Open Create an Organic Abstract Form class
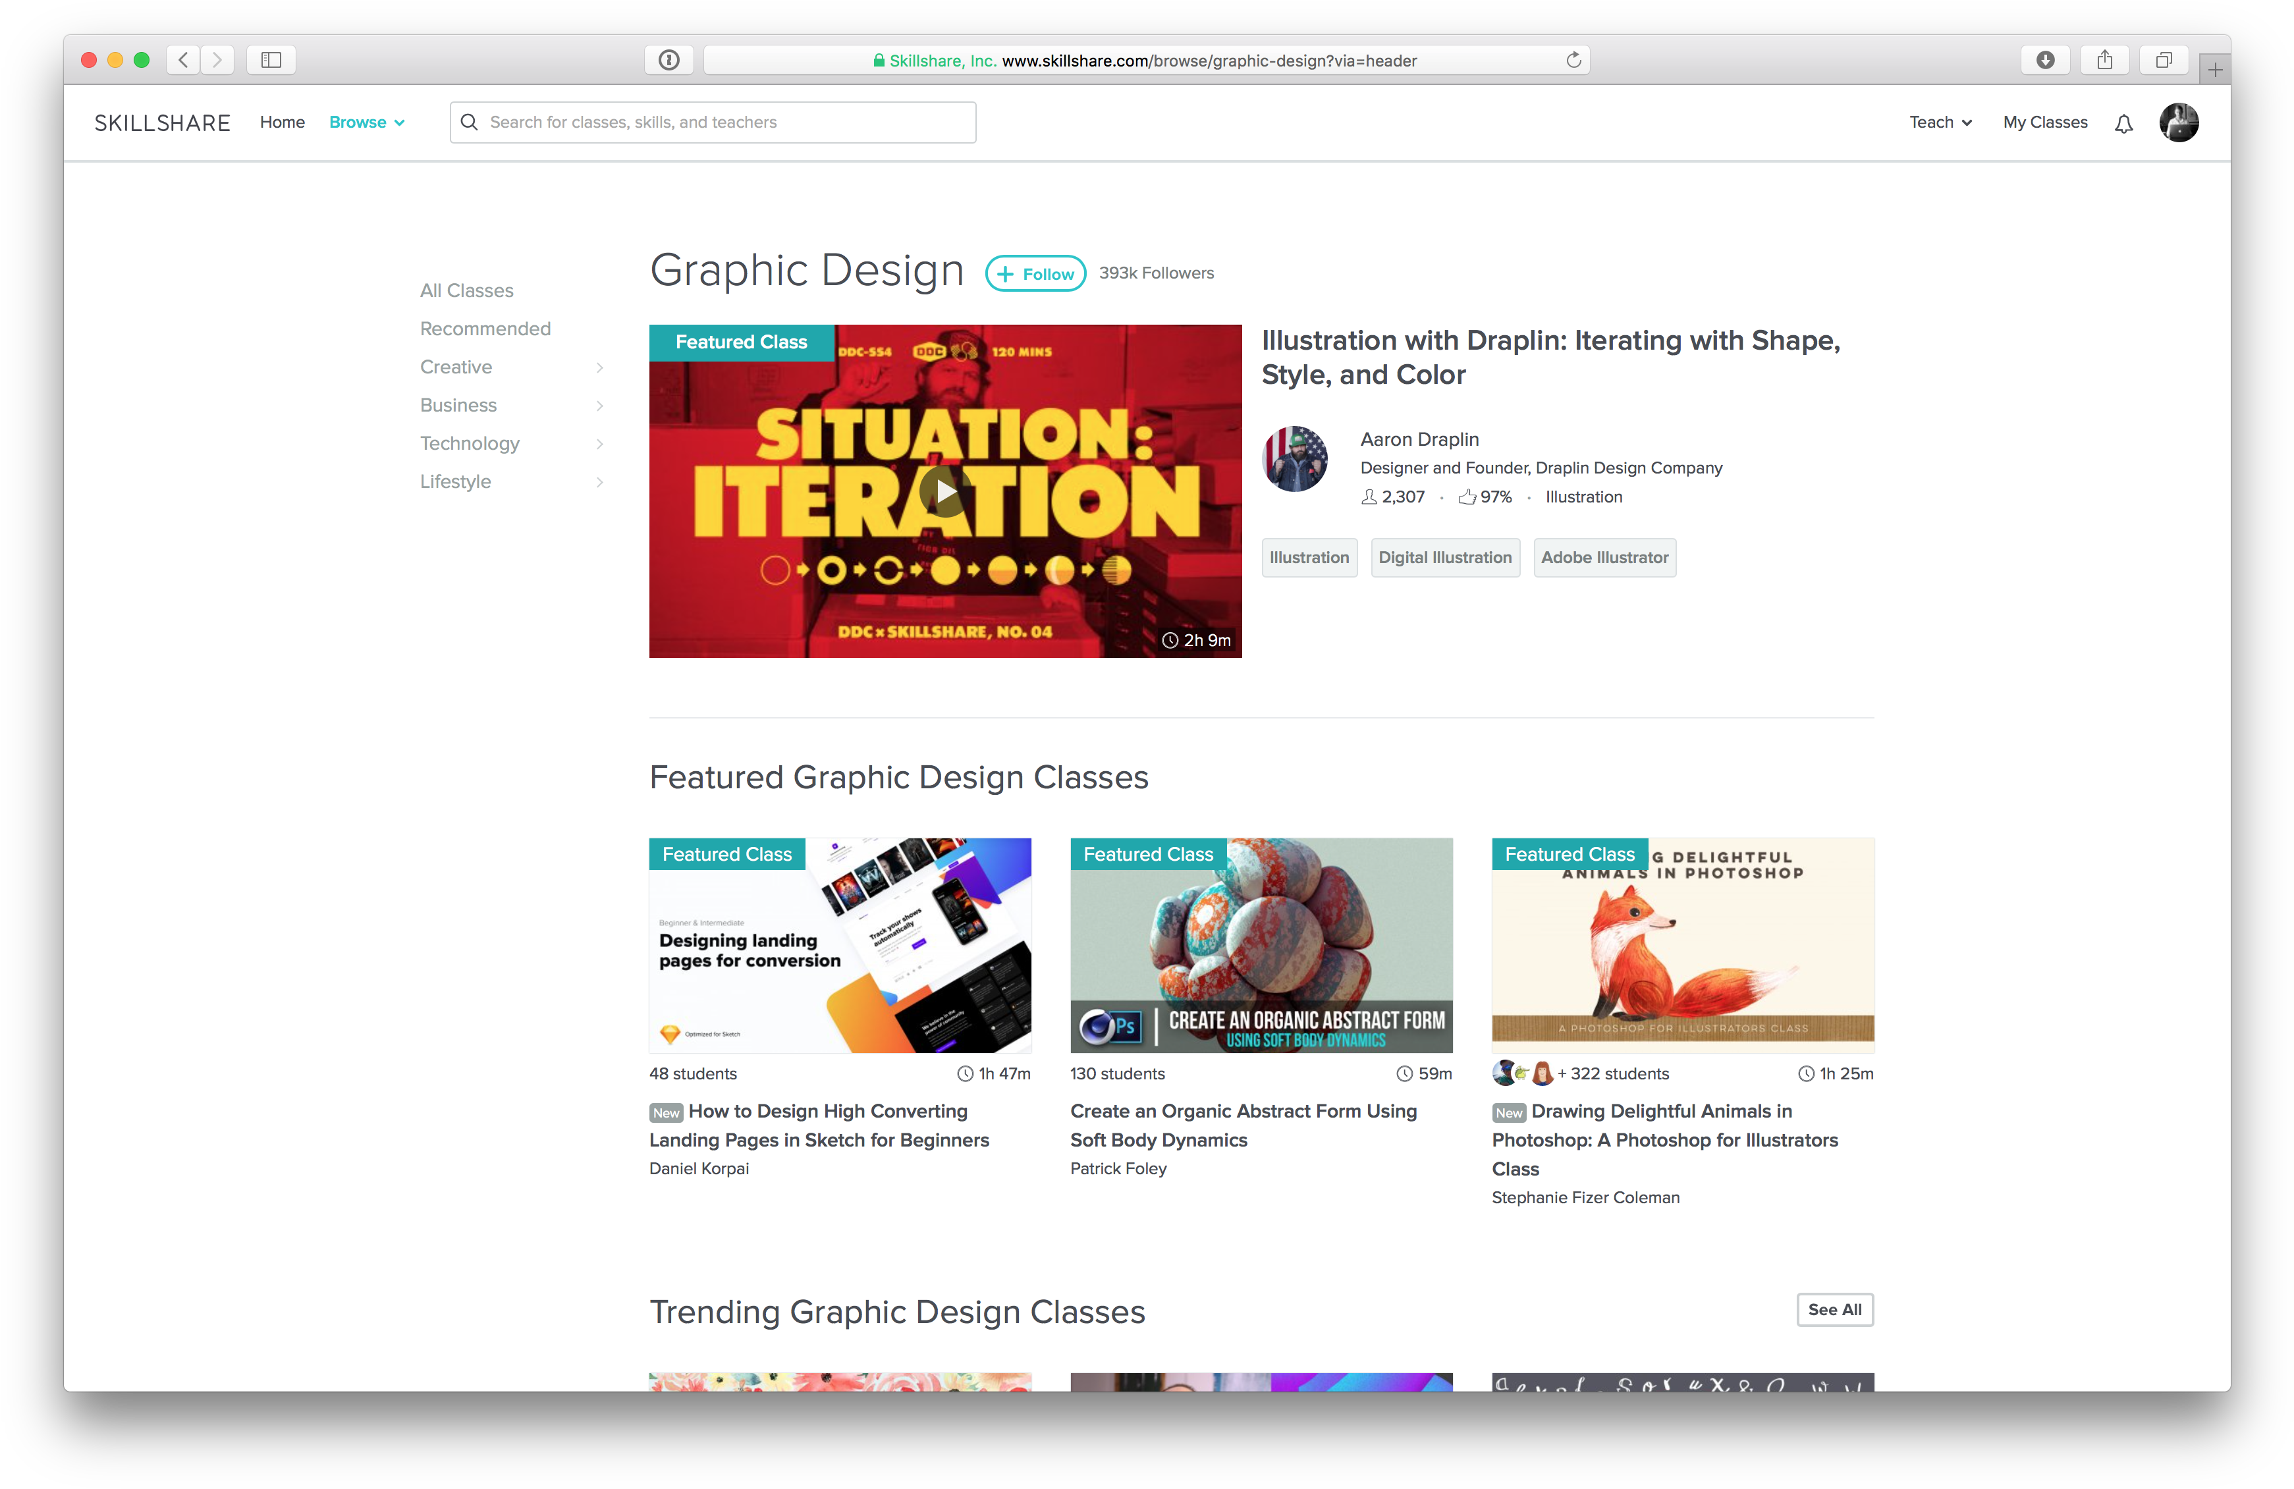This screenshot has width=2294, height=1489. (1243, 1125)
